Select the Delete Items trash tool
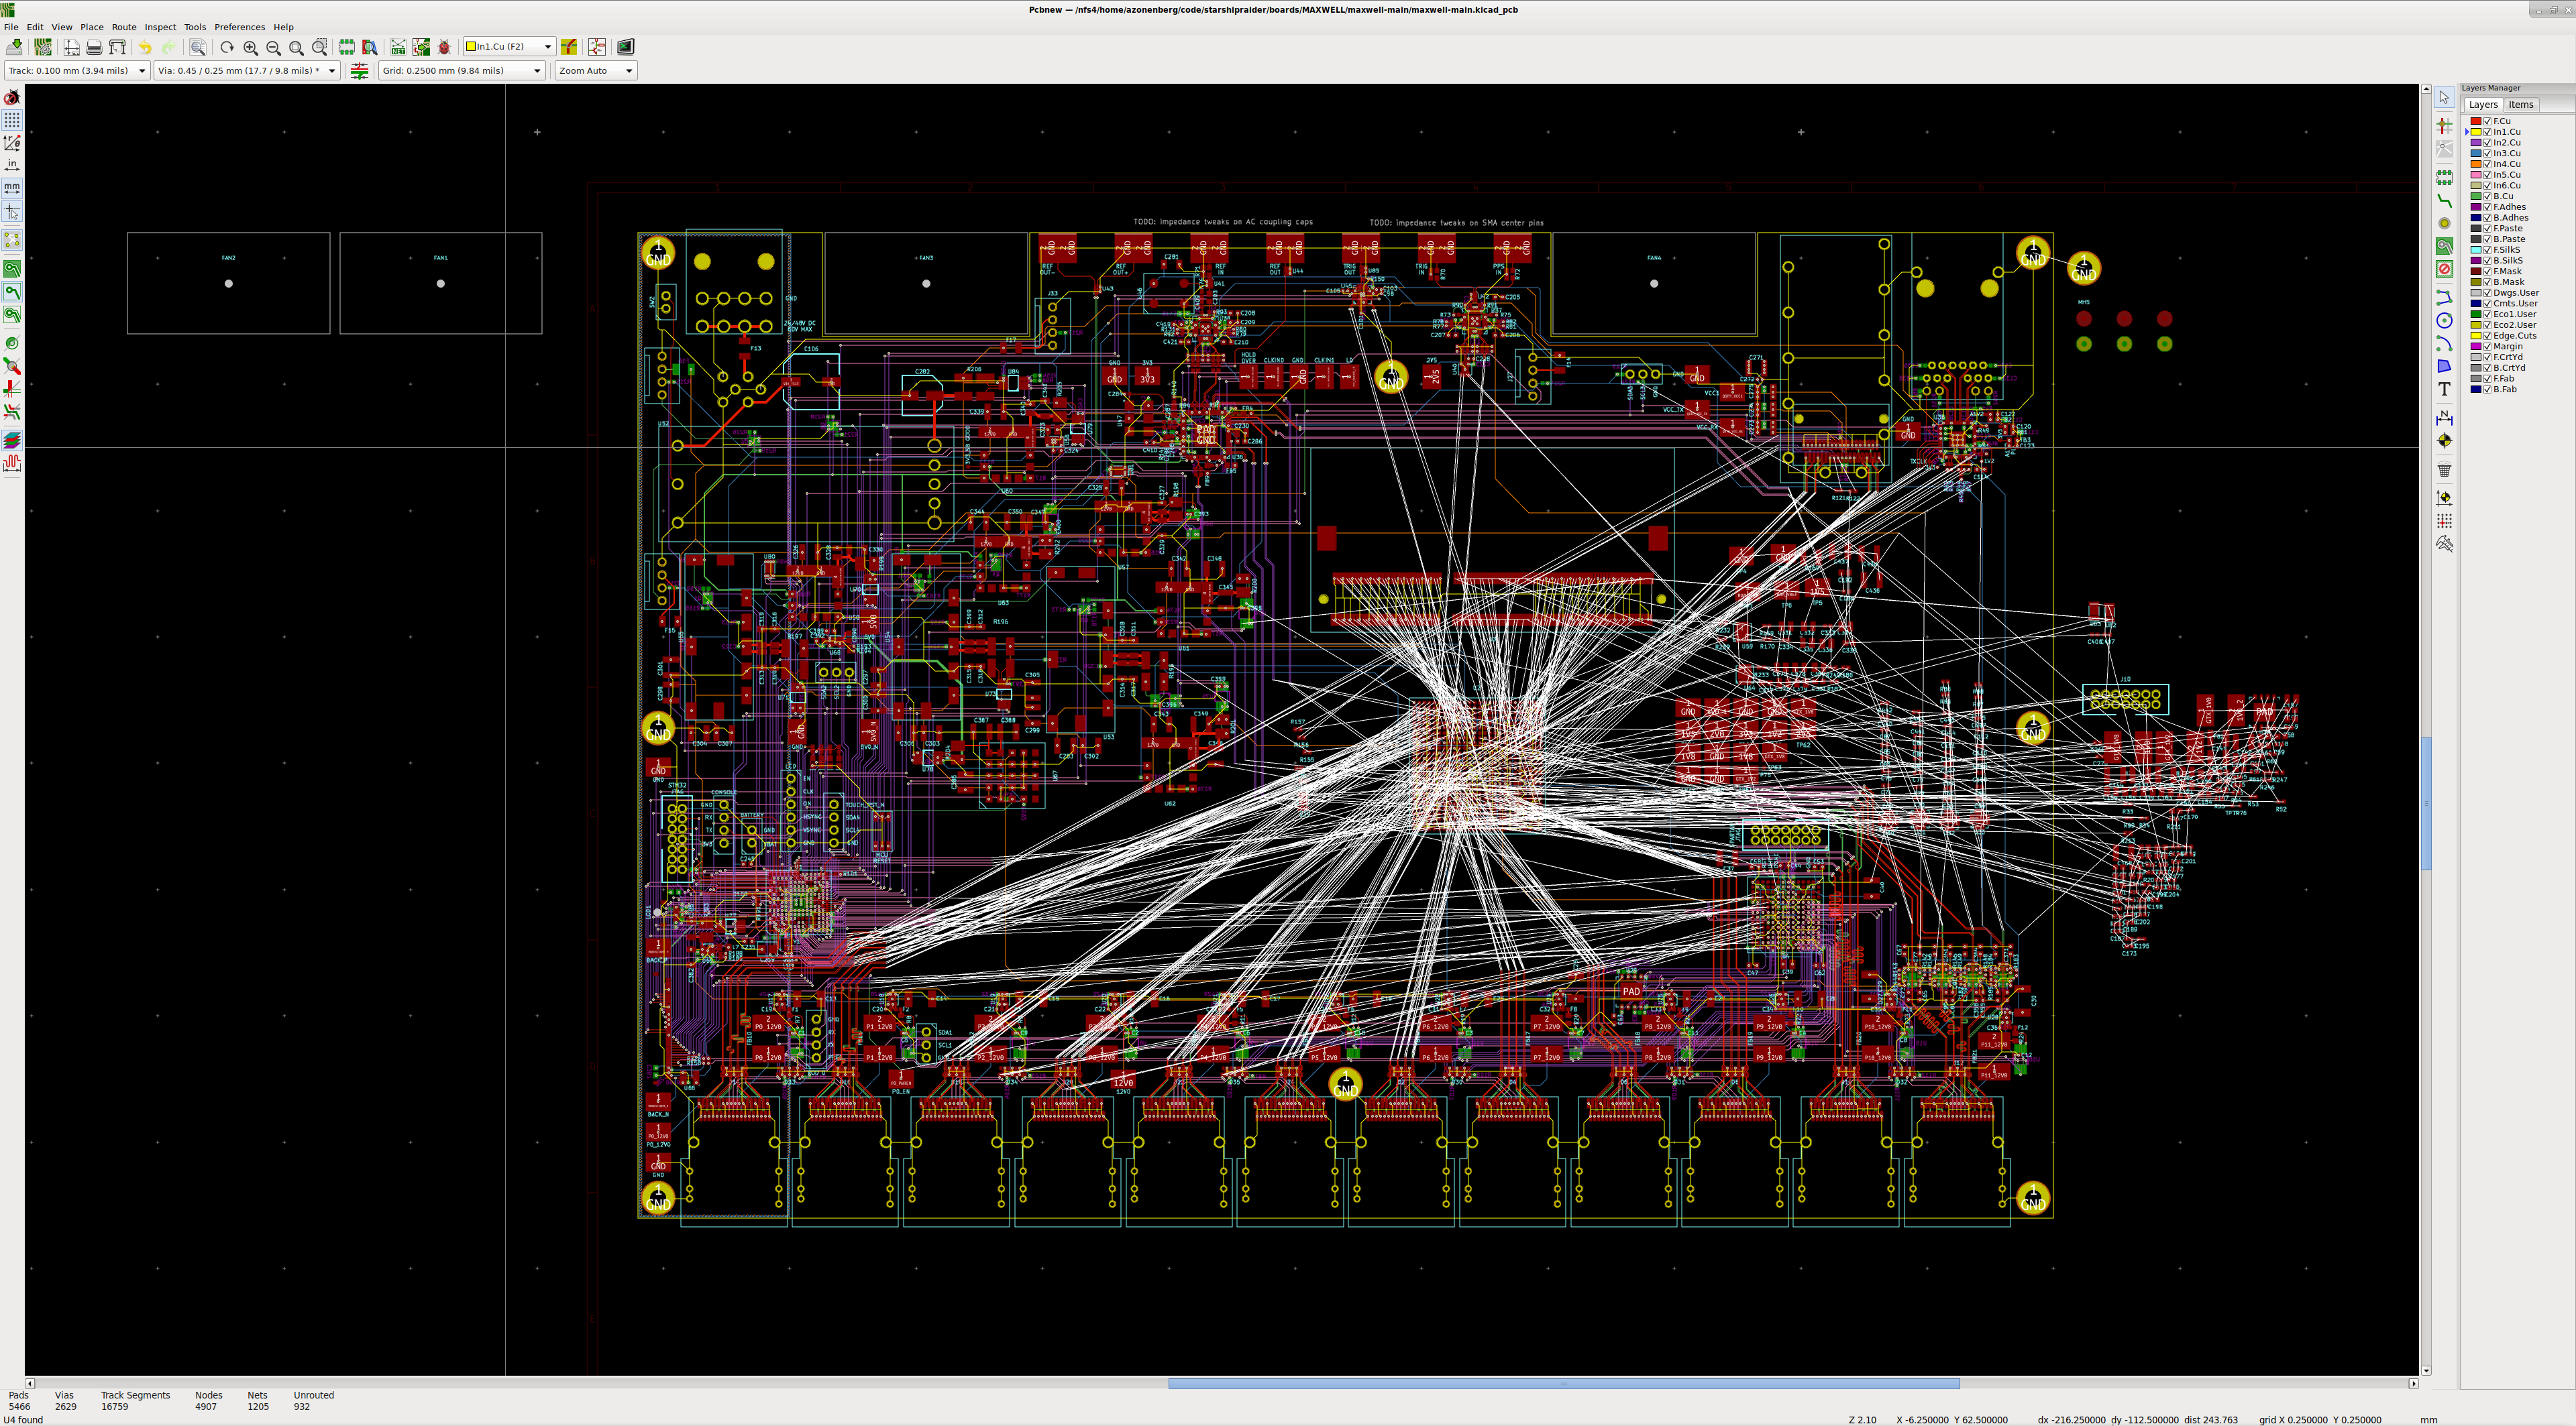Viewport: 2576px width, 1426px height. pos(2444,470)
